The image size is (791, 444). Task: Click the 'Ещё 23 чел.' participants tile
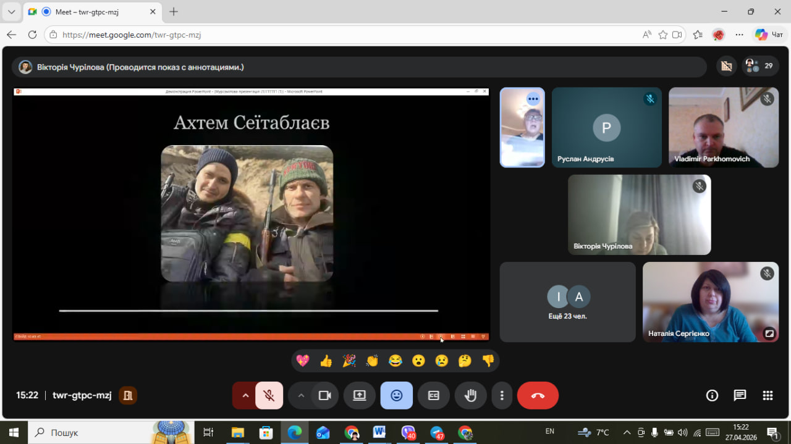[x=567, y=302]
